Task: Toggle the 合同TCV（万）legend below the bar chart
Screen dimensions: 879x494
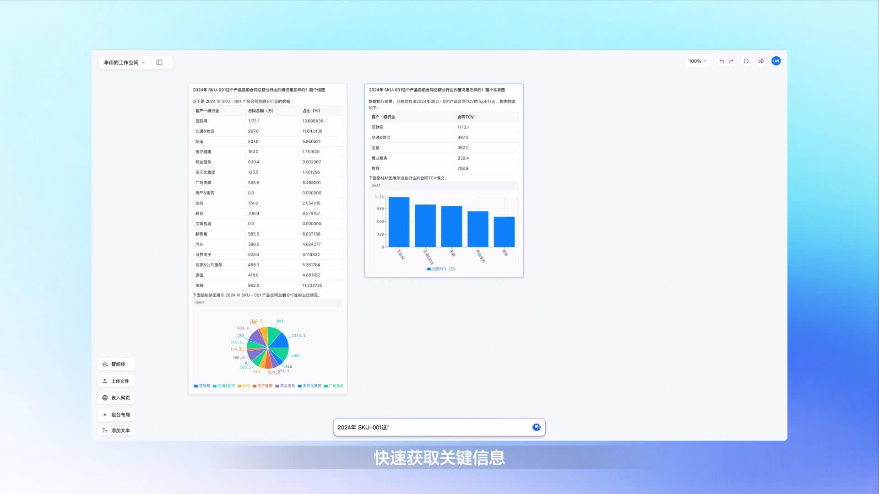Action: (441, 269)
